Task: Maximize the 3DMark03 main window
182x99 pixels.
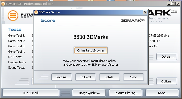Action: coord(173,4)
